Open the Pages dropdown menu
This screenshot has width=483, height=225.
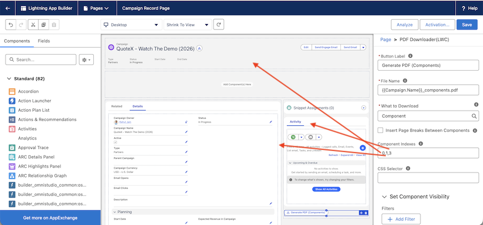(96, 8)
